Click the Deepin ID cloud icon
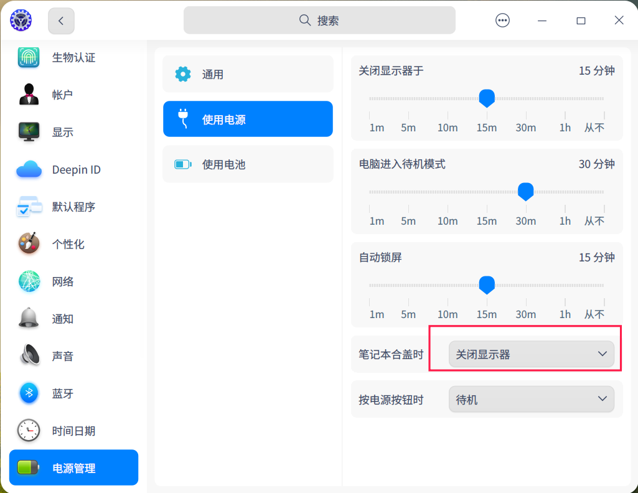The image size is (638, 493). pos(28,169)
